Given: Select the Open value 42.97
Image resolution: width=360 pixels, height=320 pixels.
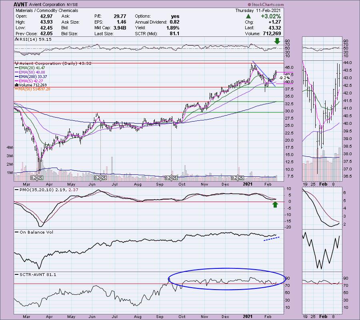Looking at the screenshot, I should tap(46, 16).
